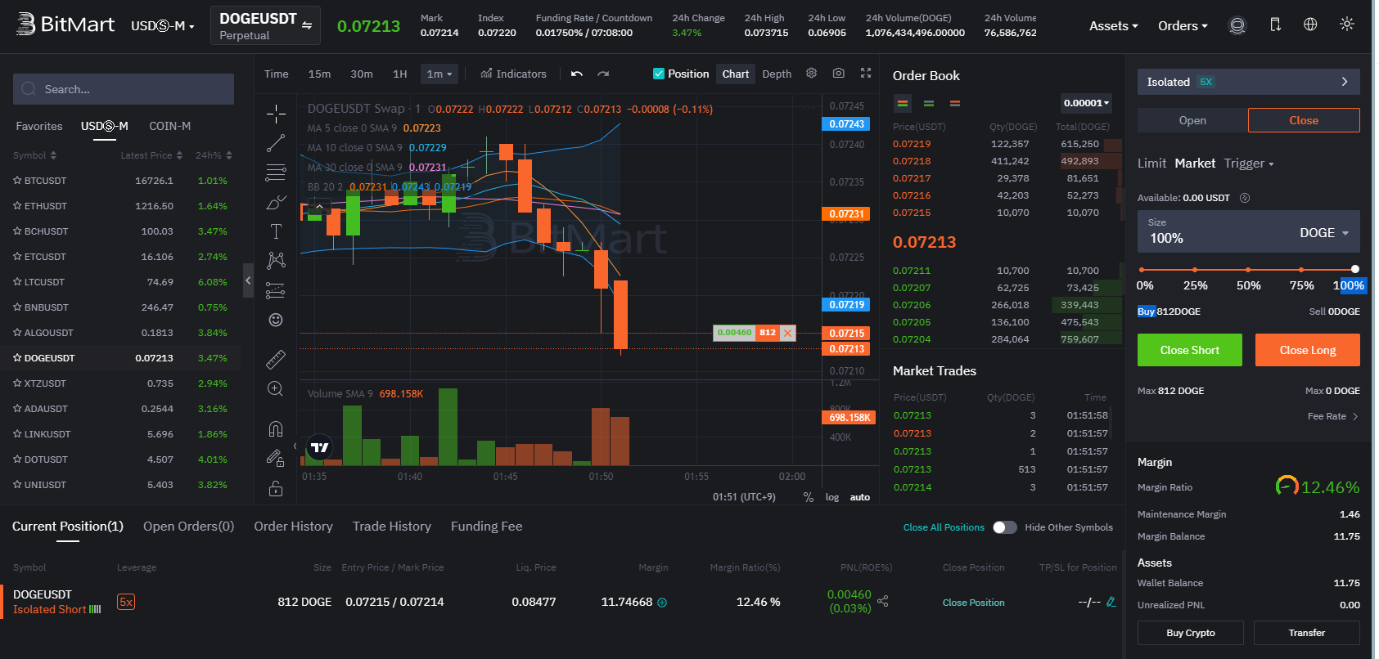
Task: Open order book precision 0.00001 dropdown
Action: (x=1086, y=103)
